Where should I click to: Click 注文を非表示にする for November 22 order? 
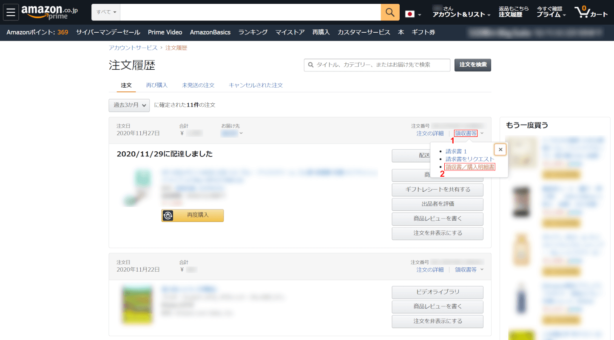pos(438,321)
